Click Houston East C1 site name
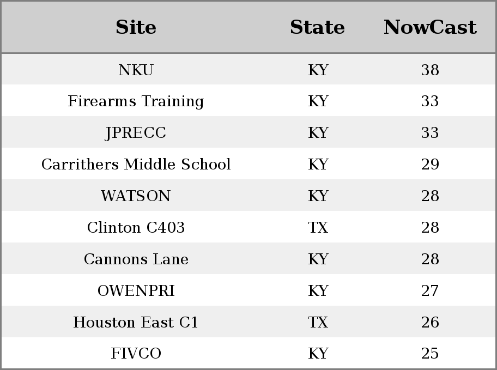The height and width of the screenshot is (370, 497). (136, 323)
